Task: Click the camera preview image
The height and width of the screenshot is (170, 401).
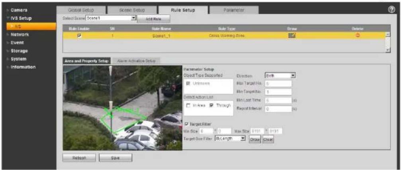Action: click(x=122, y=108)
